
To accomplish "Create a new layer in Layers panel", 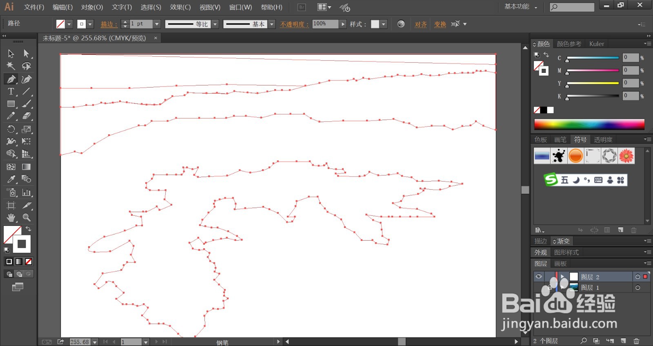I will pyautogui.click(x=623, y=341).
